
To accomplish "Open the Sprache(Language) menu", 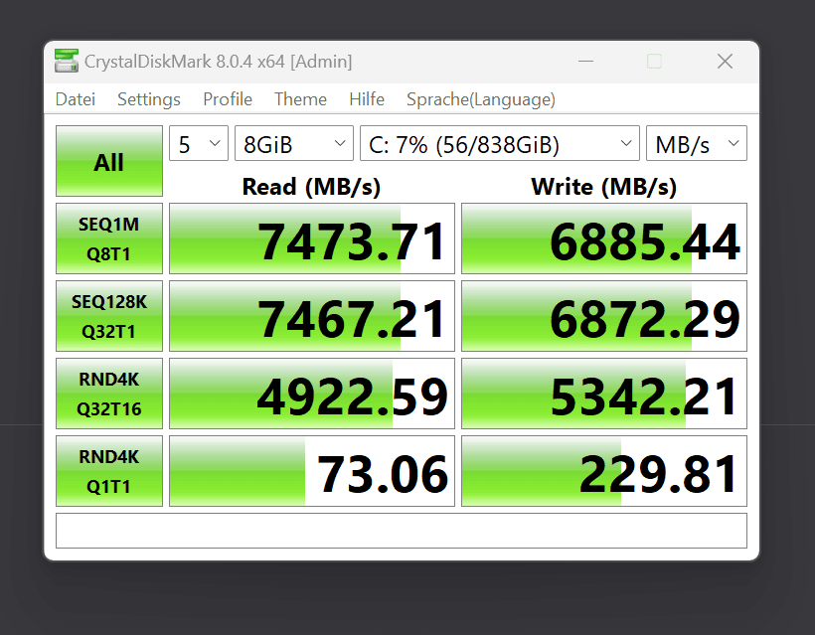I will (481, 99).
